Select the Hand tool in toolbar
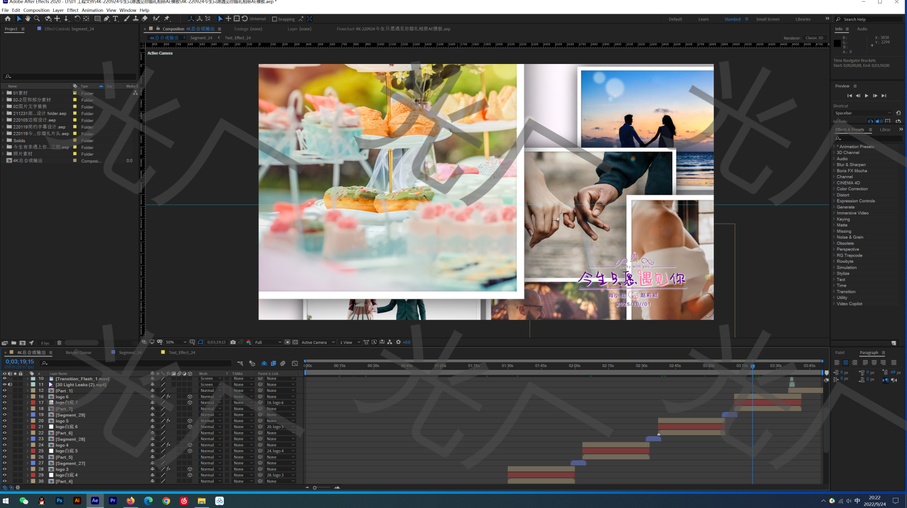 (28, 19)
